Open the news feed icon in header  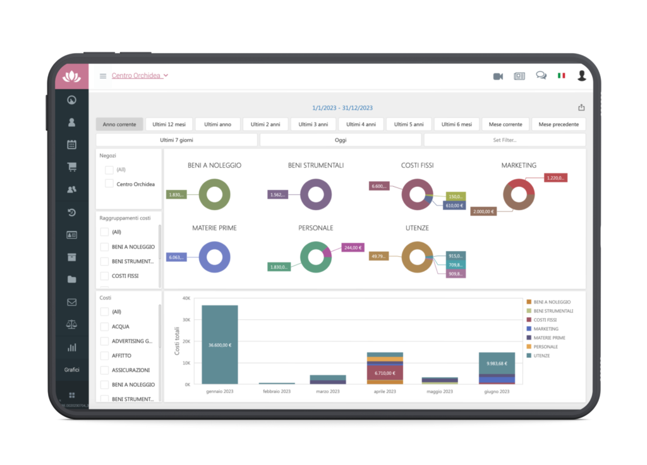point(519,76)
